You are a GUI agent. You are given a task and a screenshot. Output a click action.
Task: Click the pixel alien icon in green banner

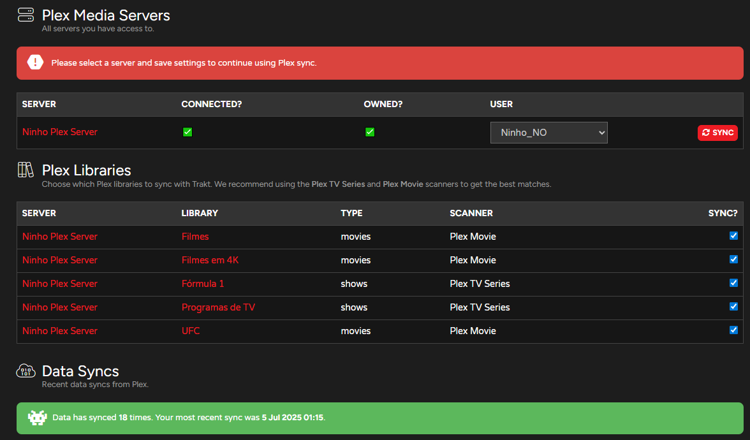(37, 418)
